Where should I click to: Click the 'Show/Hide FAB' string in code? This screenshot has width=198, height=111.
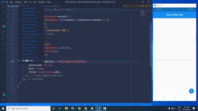coord(56,31)
